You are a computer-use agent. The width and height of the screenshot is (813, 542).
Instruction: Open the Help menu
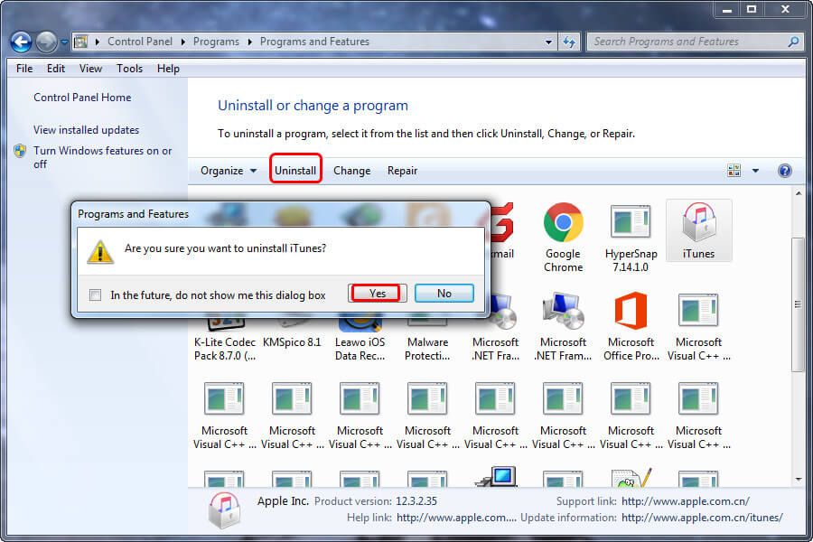(169, 69)
